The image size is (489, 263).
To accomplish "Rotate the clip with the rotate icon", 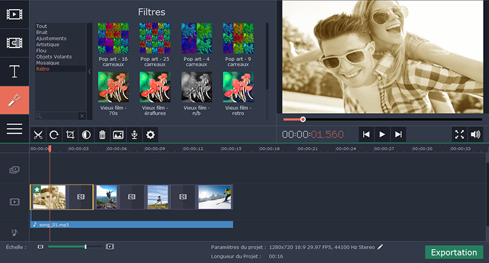I will 54,135.
